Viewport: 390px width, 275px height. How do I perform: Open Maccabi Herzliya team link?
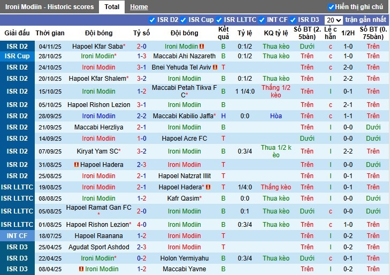tap(99, 127)
